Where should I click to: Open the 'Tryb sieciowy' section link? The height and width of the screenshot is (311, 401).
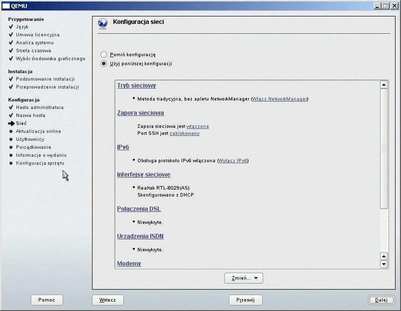(136, 86)
